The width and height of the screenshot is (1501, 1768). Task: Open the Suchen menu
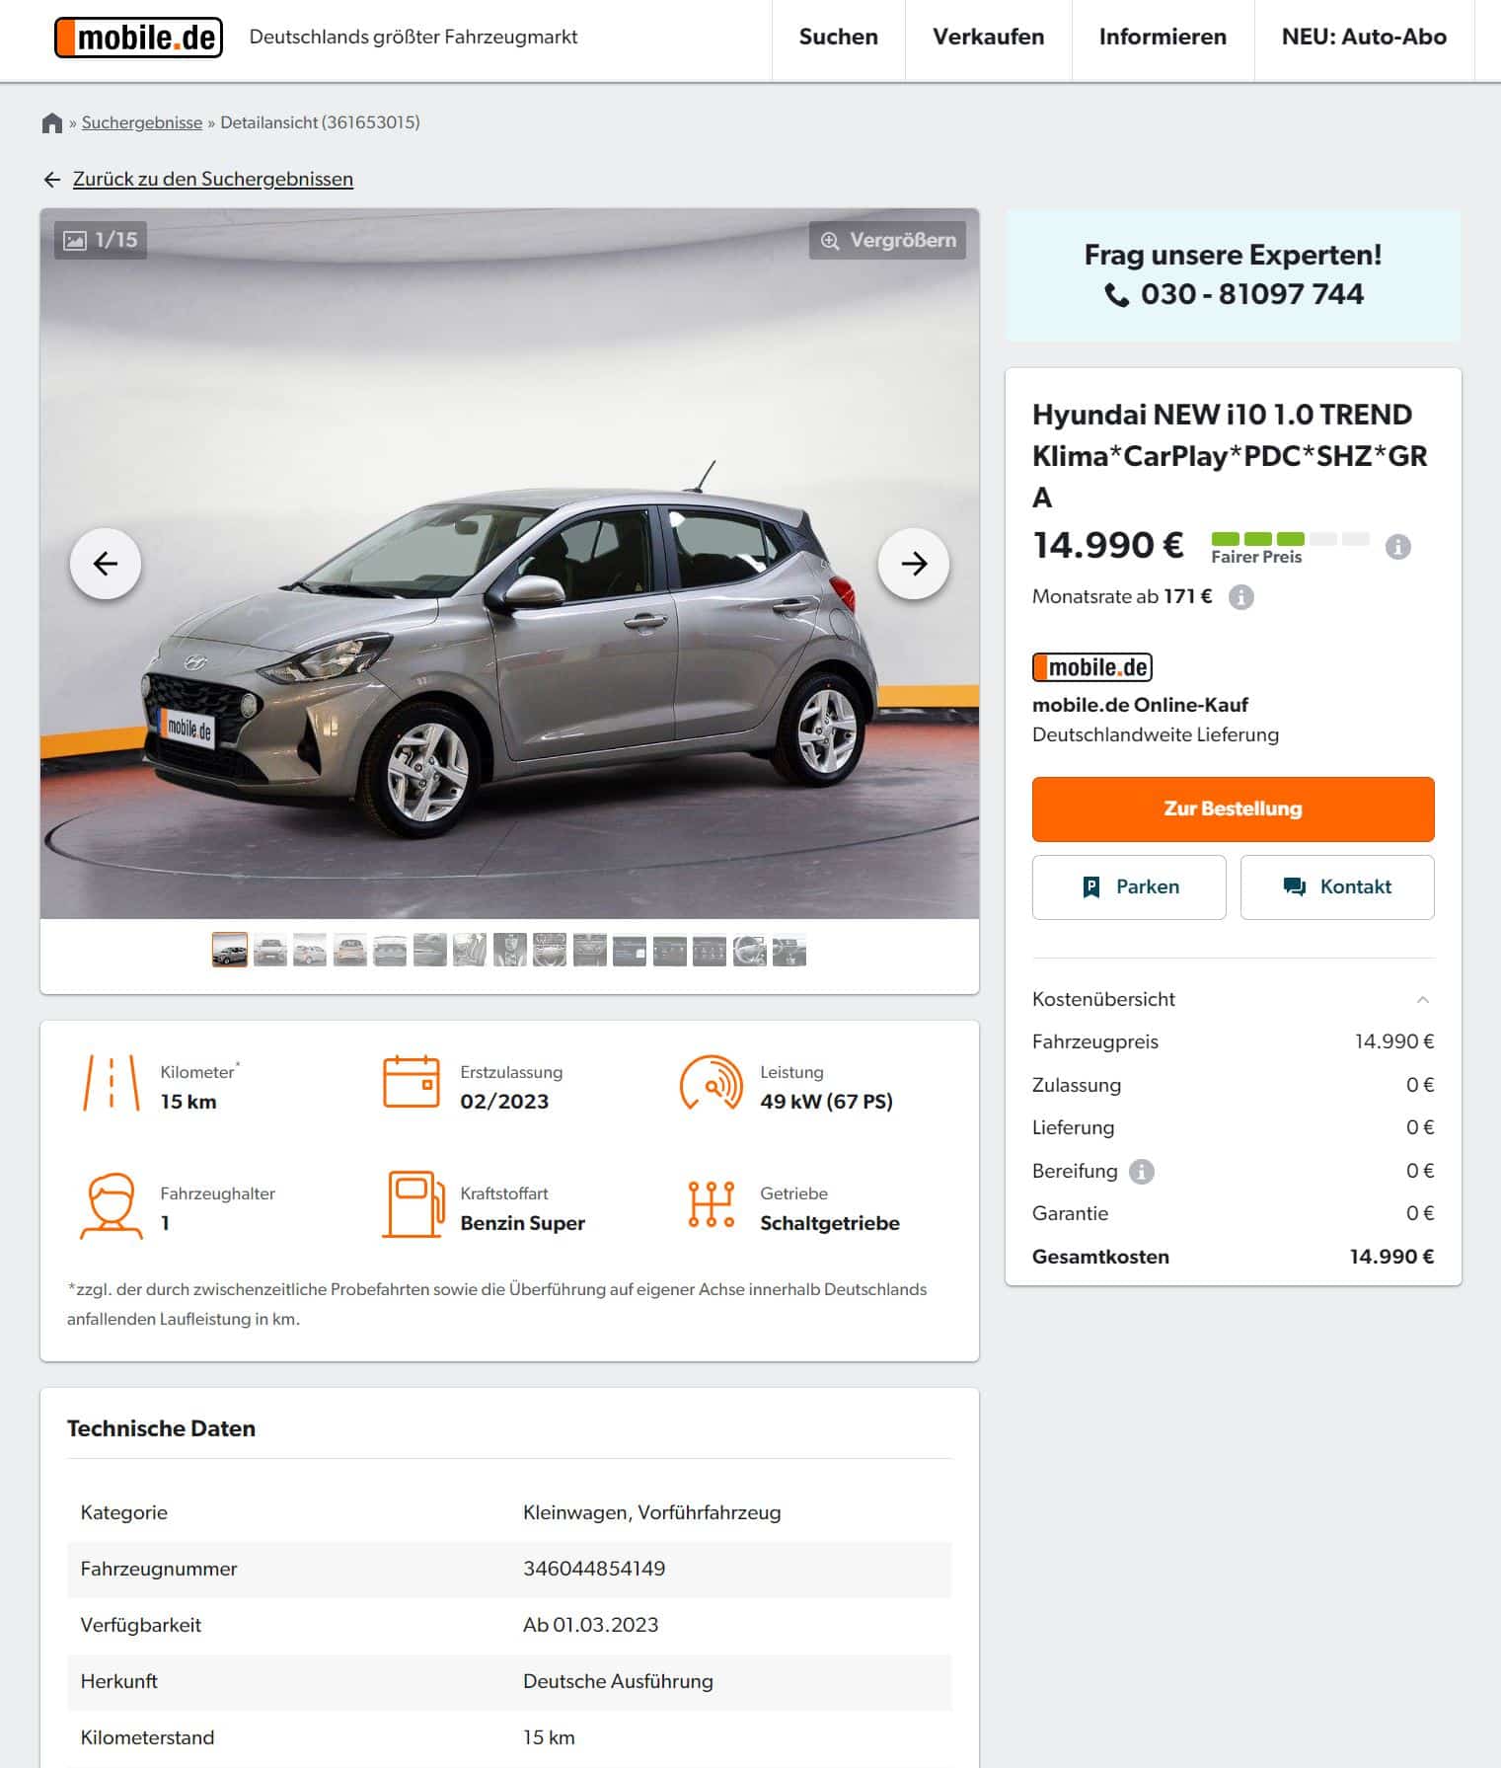tap(838, 38)
